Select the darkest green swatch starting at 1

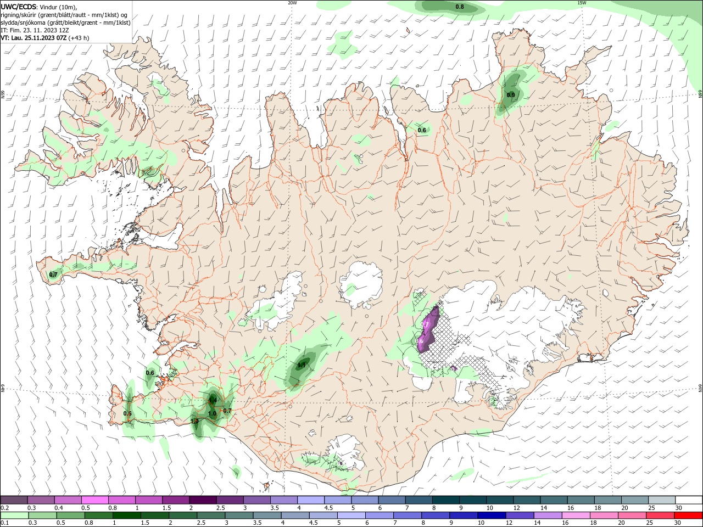tap(127, 515)
